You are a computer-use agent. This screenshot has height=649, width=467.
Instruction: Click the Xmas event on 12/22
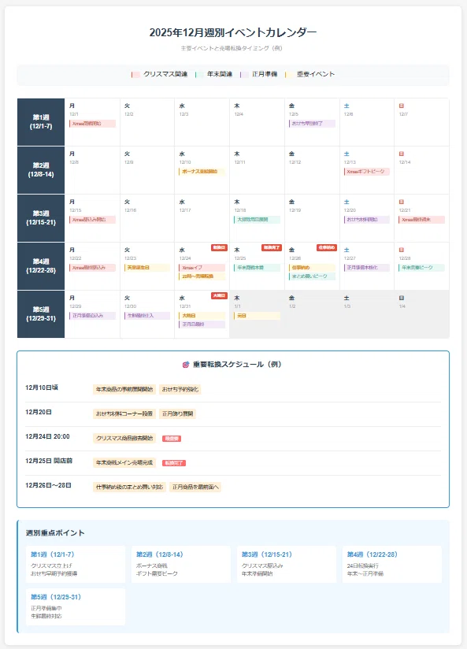pos(92,267)
